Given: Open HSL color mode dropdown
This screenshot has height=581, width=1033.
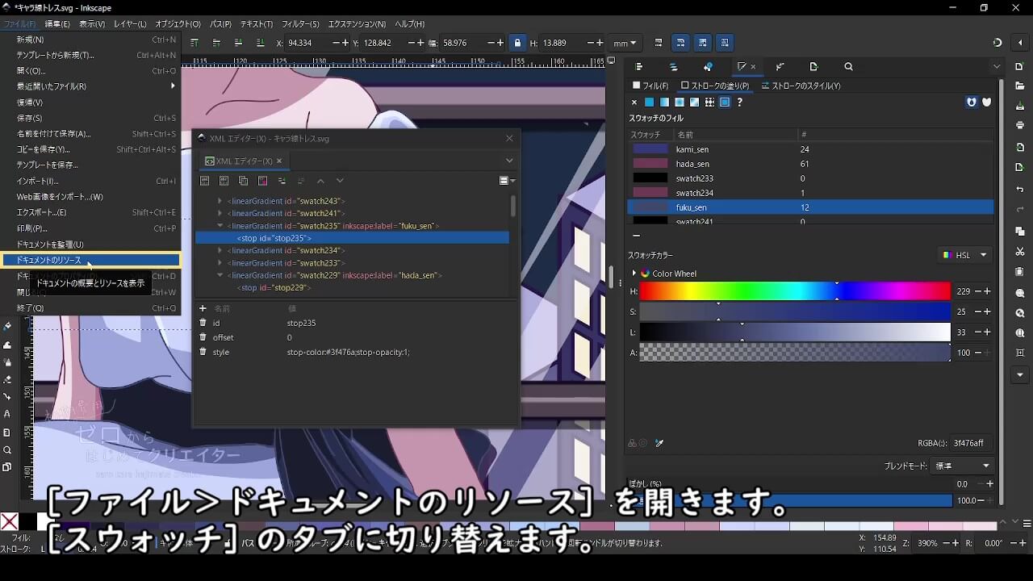Looking at the screenshot, I should (965, 255).
